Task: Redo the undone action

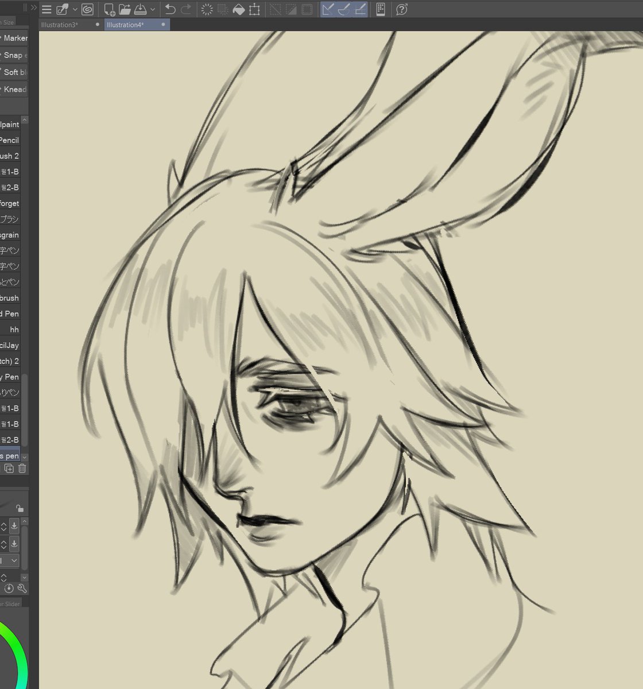Action: [x=186, y=9]
